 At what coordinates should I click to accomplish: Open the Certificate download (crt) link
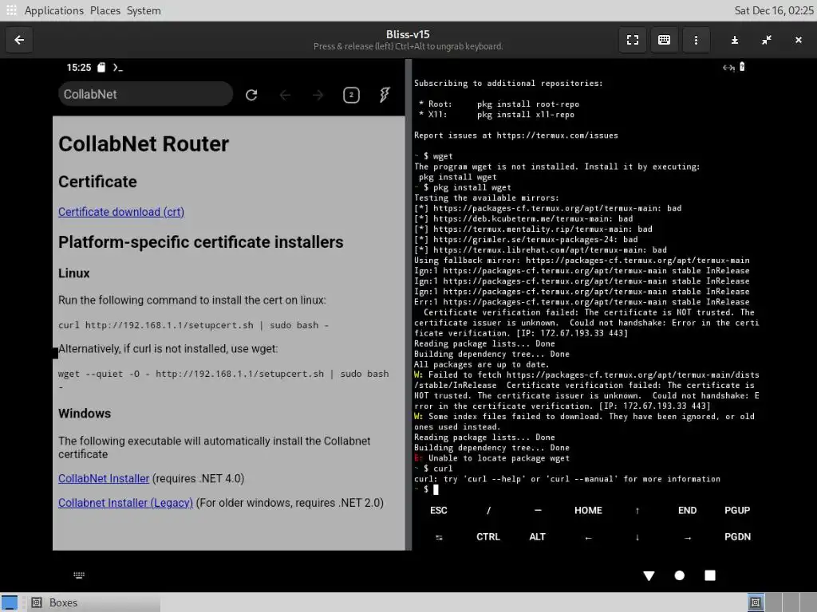[121, 212]
